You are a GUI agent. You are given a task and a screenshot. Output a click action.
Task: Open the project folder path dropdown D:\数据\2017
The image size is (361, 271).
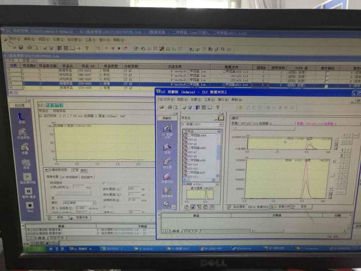pos(202,124)
